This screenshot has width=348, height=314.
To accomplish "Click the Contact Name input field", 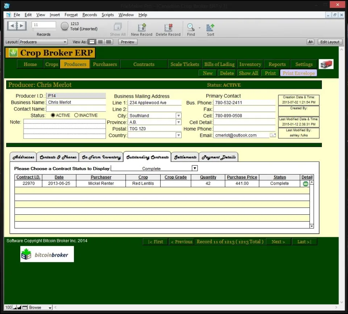I will [76, 109].
